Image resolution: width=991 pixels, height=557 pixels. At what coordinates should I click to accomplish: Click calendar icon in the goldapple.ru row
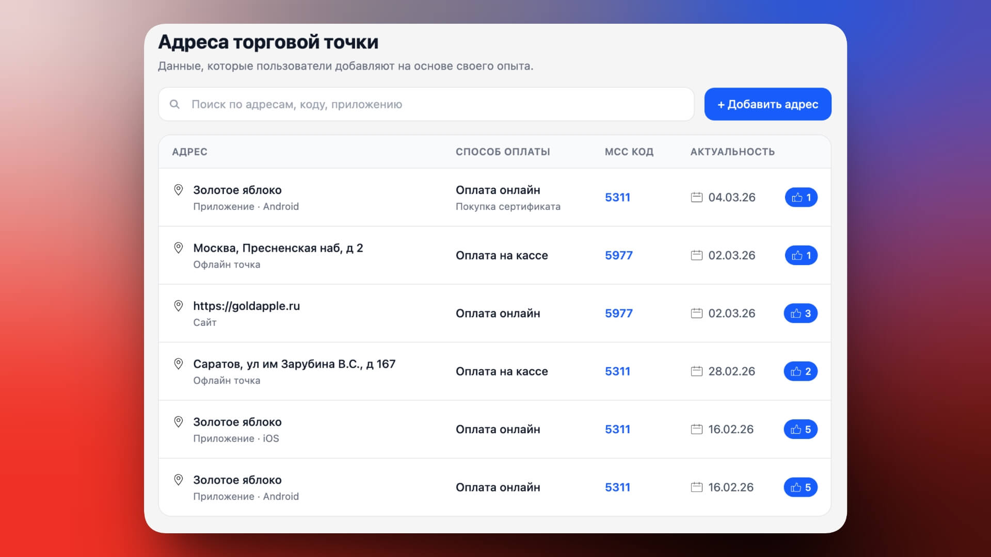click(x=696, y=313)
